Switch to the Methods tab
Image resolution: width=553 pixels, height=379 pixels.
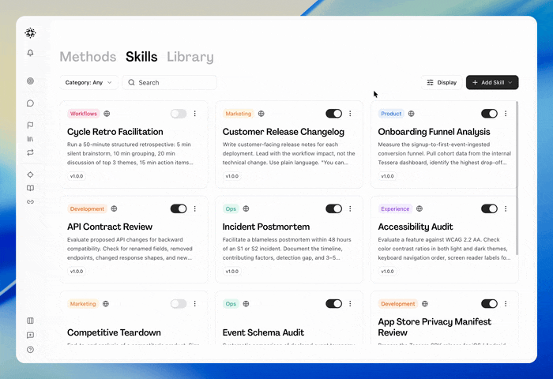[x=88, y=57]
